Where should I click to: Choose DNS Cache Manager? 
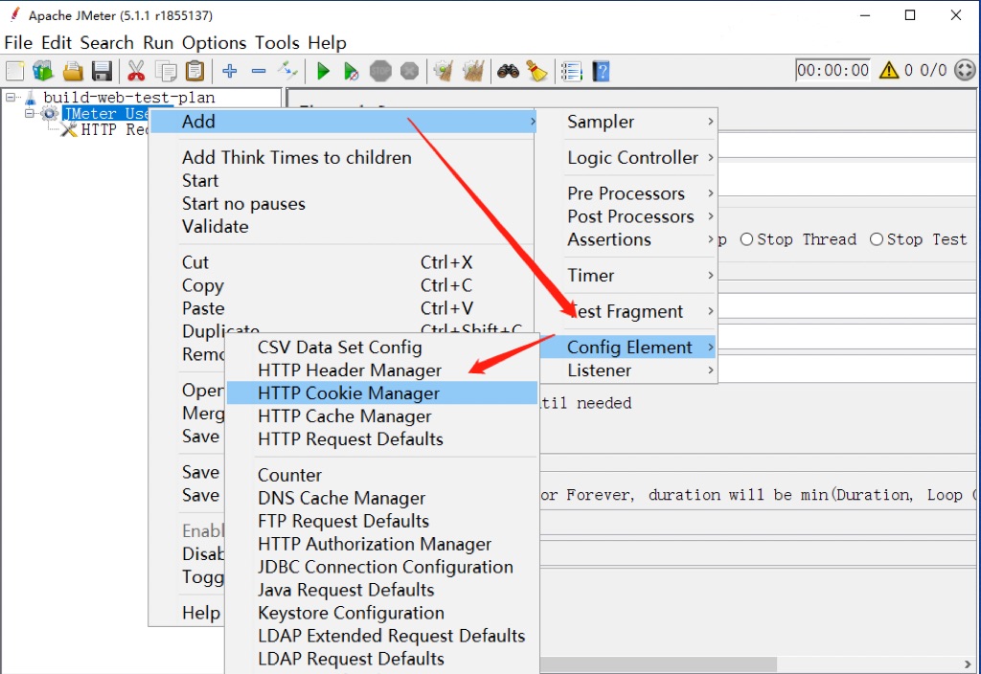(x=382, y=498)
